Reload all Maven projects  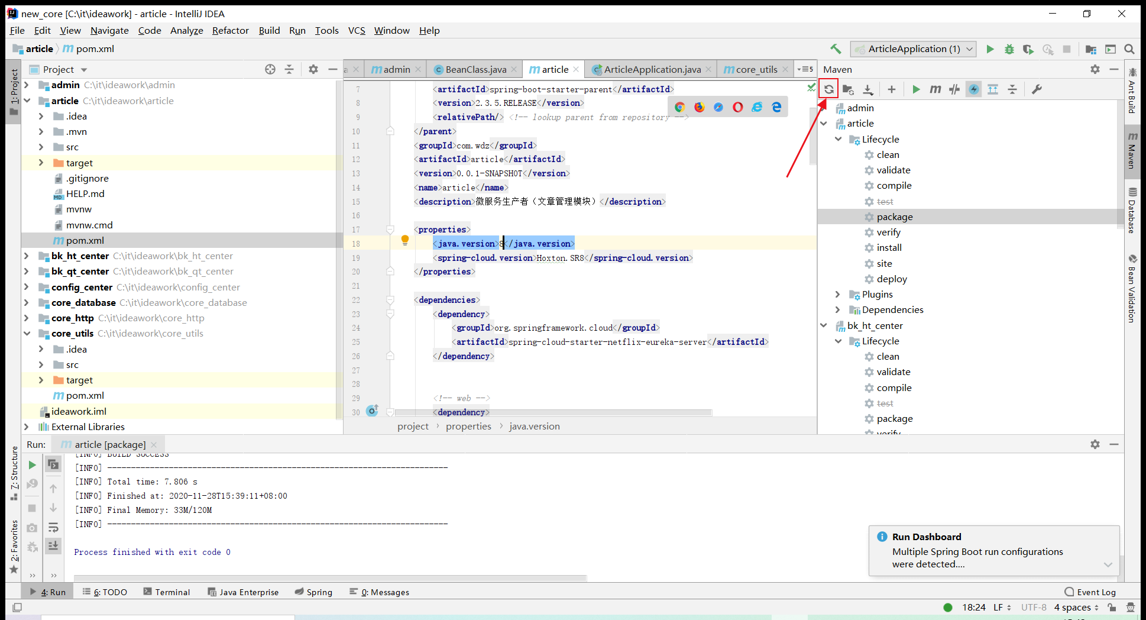828,89
